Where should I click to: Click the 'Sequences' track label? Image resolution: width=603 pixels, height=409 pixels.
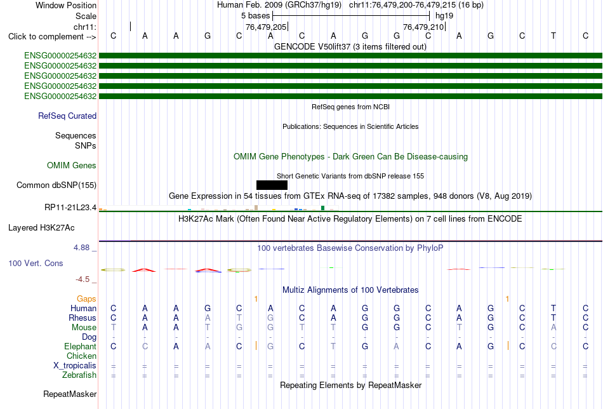click(76, 135)
